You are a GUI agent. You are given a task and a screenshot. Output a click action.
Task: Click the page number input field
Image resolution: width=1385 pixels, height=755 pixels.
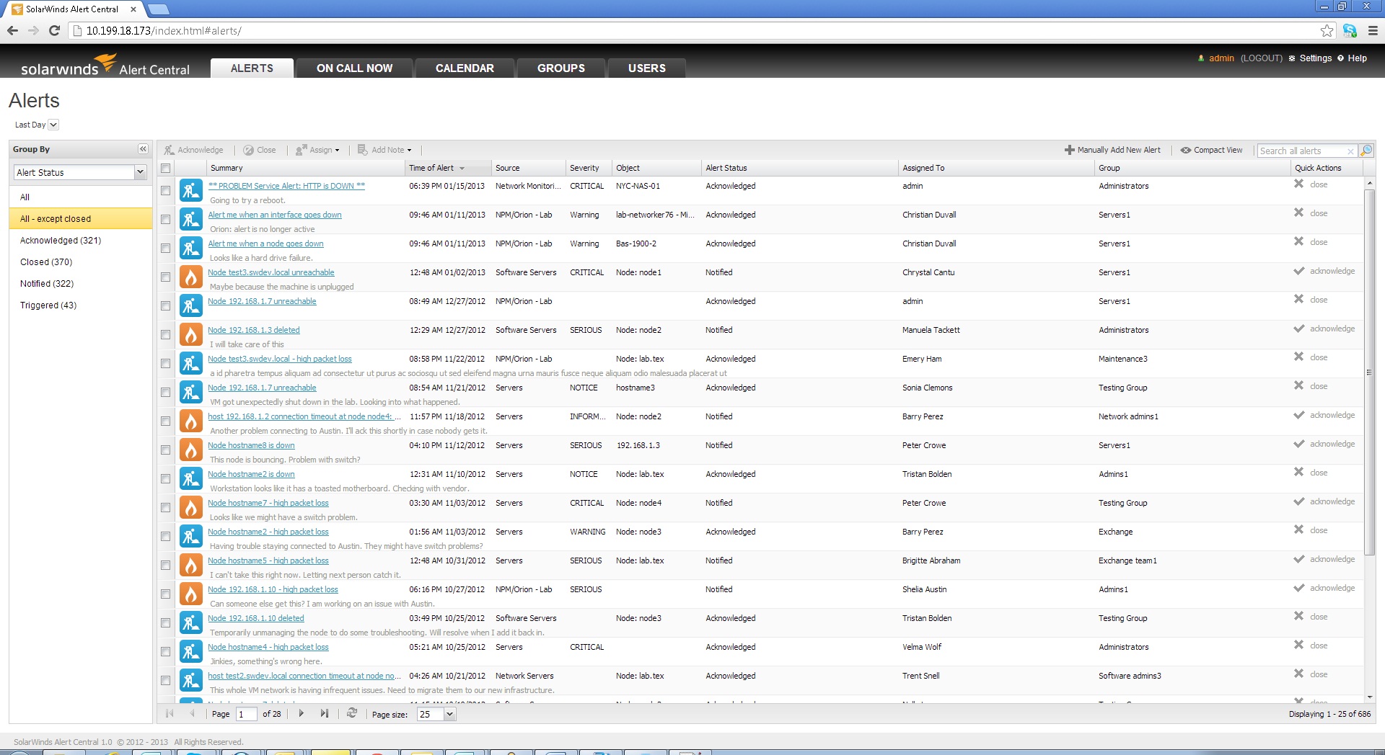coord(246,713)
